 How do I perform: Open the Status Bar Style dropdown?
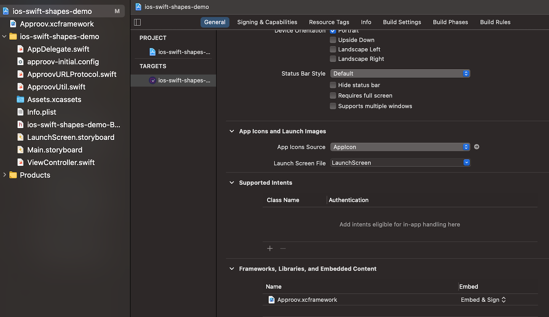pyautogui.click(x=400, y=73)
